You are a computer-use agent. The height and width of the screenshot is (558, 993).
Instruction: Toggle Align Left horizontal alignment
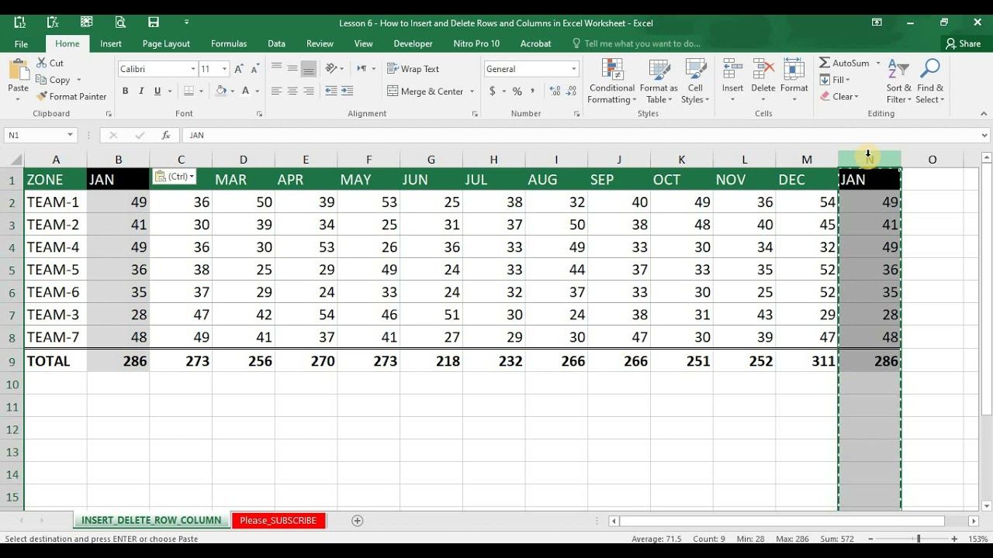(x=276, y=91)
